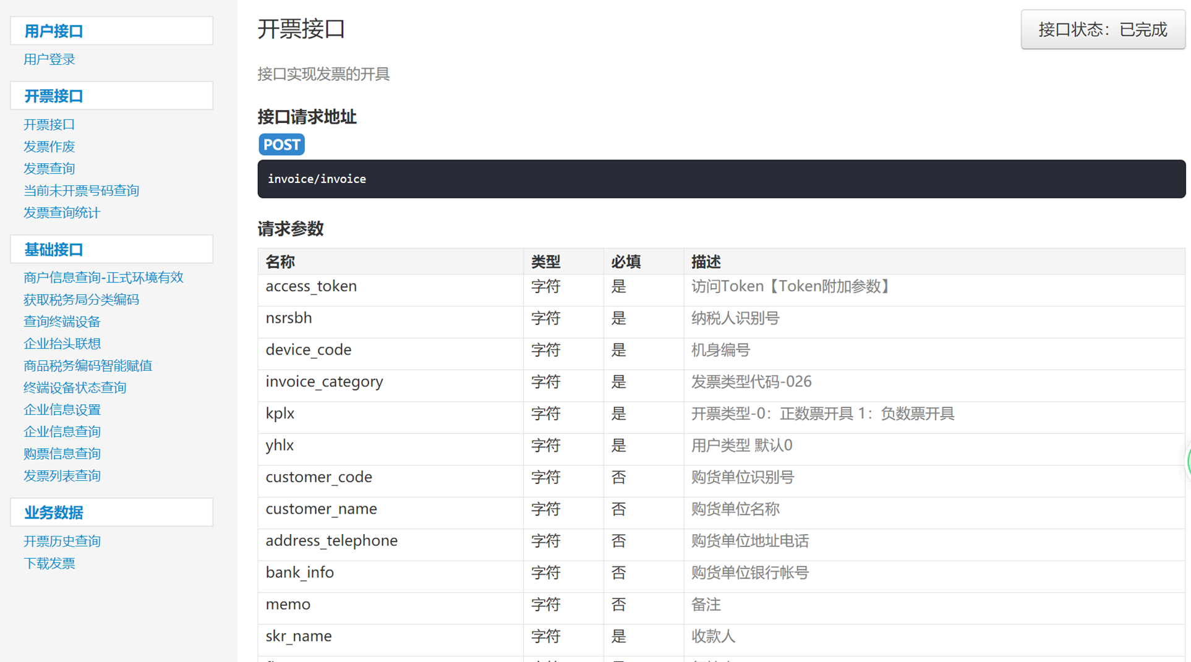Viewport: 1191px width, 662px height.
Task: Open 商品税务编码智能赋值 link
Action: [x=88, y=366]
